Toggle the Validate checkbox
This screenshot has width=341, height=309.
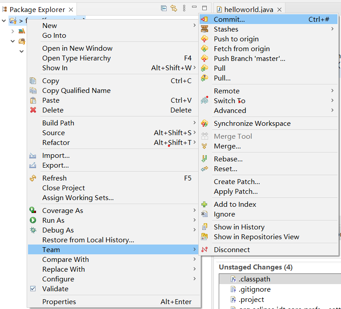(33, 289)
